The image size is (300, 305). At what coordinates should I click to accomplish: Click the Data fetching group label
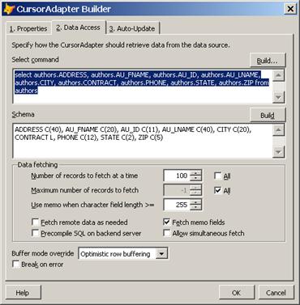click(x=37, y=165)
